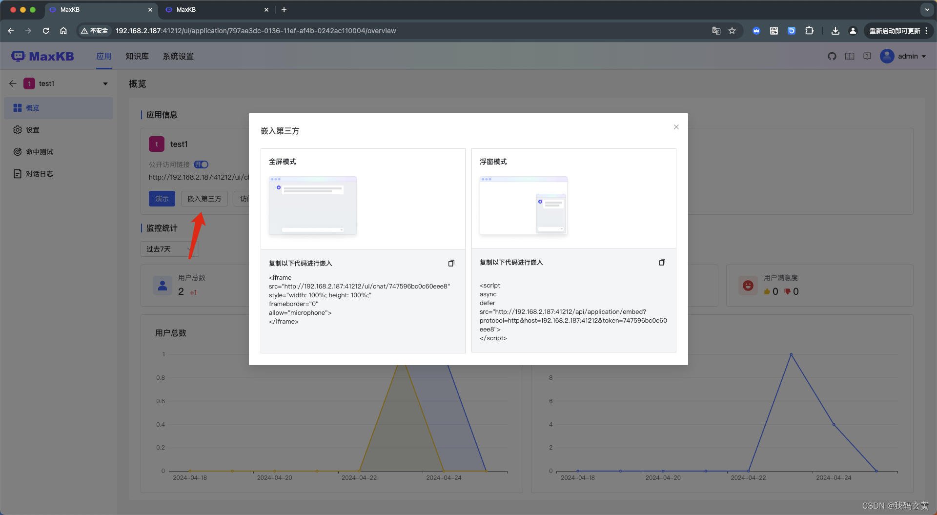Open the GitHub repository icon

click(x=832, y=56)
